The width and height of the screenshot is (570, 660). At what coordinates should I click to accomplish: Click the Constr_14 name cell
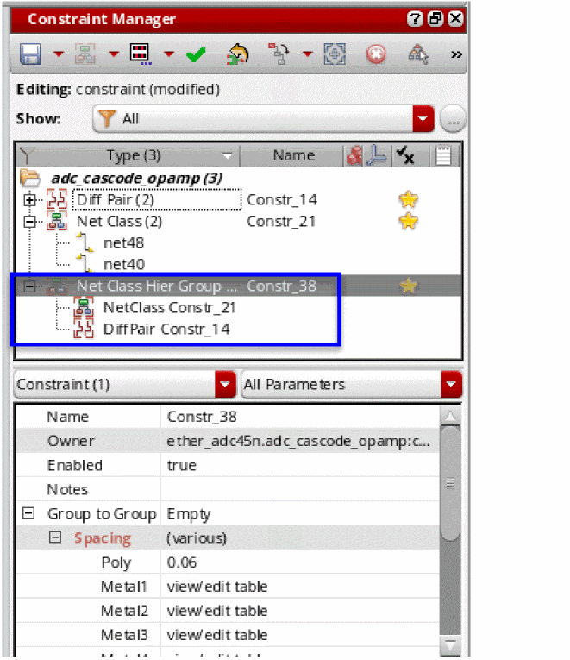(x=281, y=200)
